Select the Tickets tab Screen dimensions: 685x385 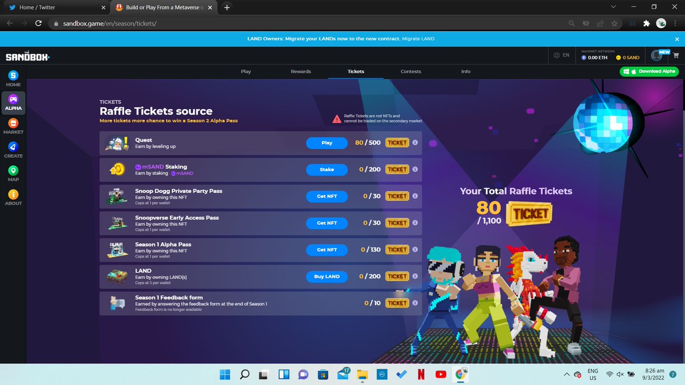click(x=356, y=71)
